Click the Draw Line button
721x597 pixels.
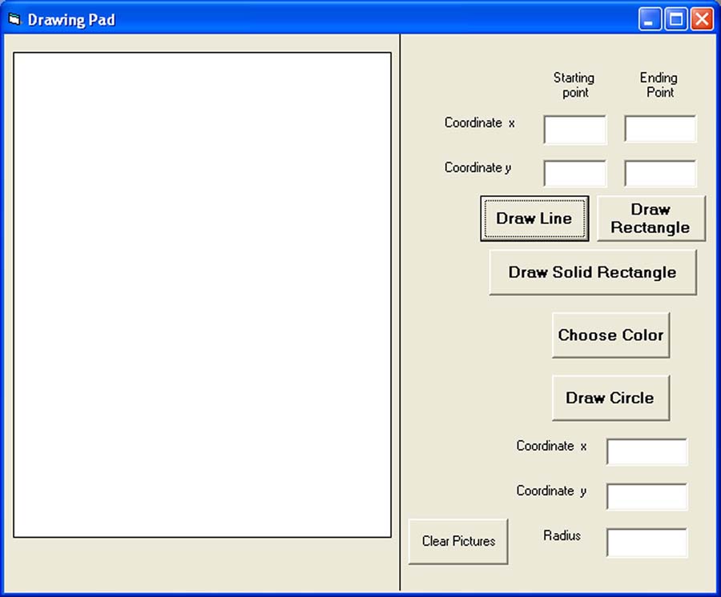534,218
